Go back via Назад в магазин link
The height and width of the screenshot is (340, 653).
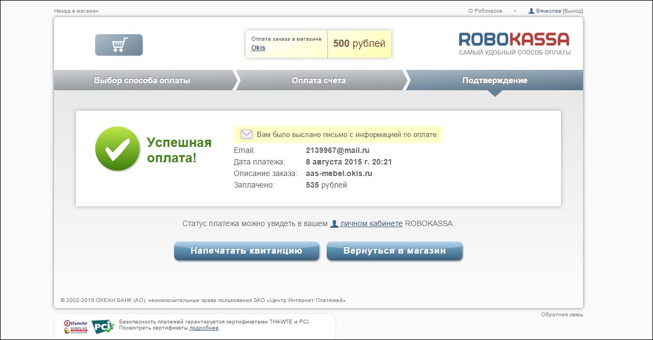pos(76,11)
